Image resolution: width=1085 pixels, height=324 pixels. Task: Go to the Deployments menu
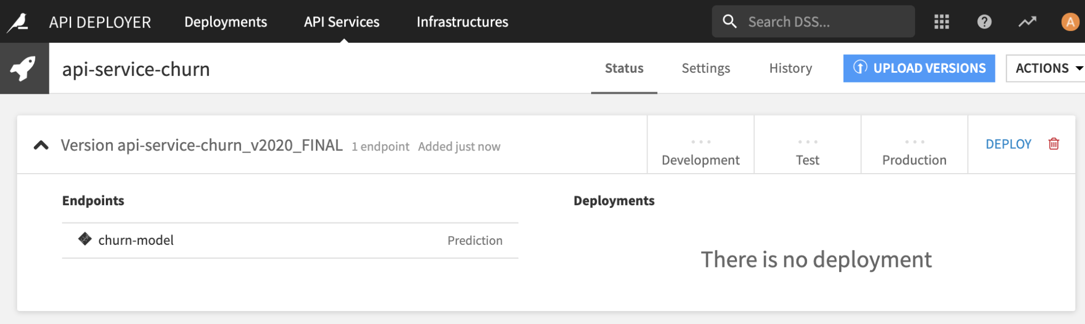[225, 22]
